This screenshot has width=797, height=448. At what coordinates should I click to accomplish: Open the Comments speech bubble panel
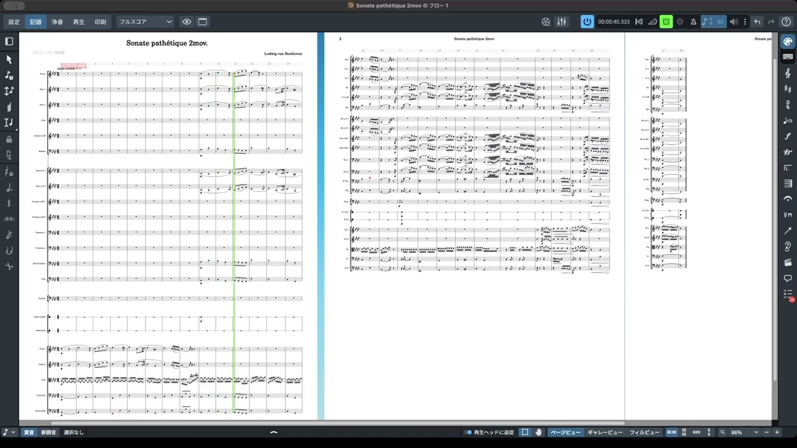[x=788, y=278]
